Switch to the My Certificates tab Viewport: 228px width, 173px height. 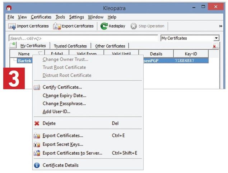[x=33, y=46]
